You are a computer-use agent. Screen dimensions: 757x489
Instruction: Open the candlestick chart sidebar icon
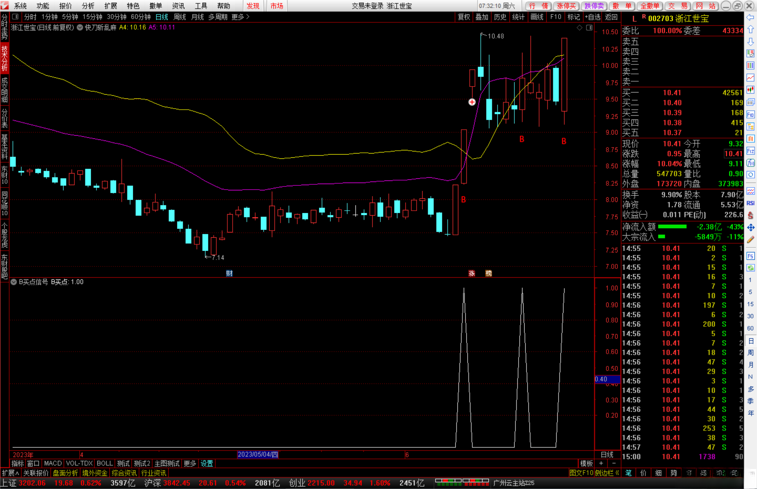750,90
